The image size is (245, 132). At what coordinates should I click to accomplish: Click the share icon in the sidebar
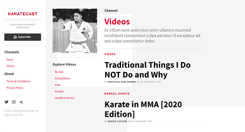click(x=21, y=102)
